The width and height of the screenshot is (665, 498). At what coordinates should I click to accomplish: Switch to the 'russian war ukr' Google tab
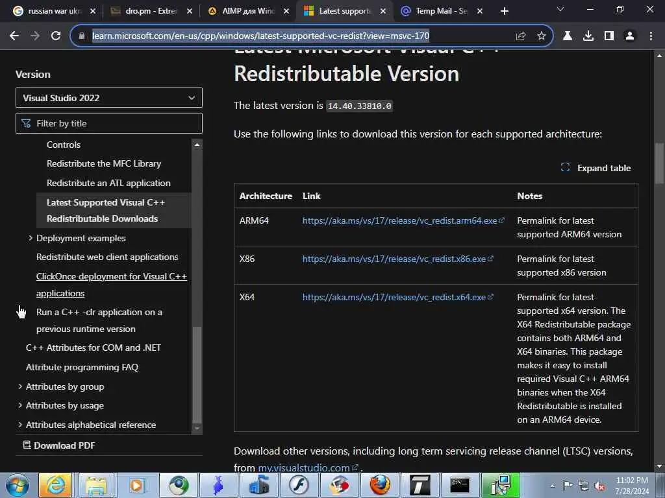[x=55, y=11]
